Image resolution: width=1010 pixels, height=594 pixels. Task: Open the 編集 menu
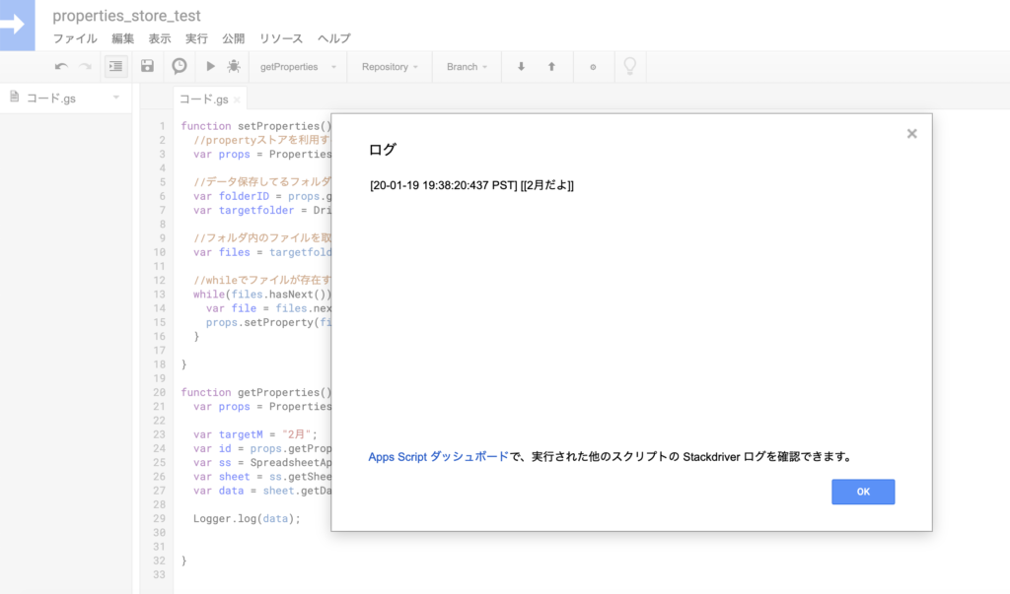122,38
